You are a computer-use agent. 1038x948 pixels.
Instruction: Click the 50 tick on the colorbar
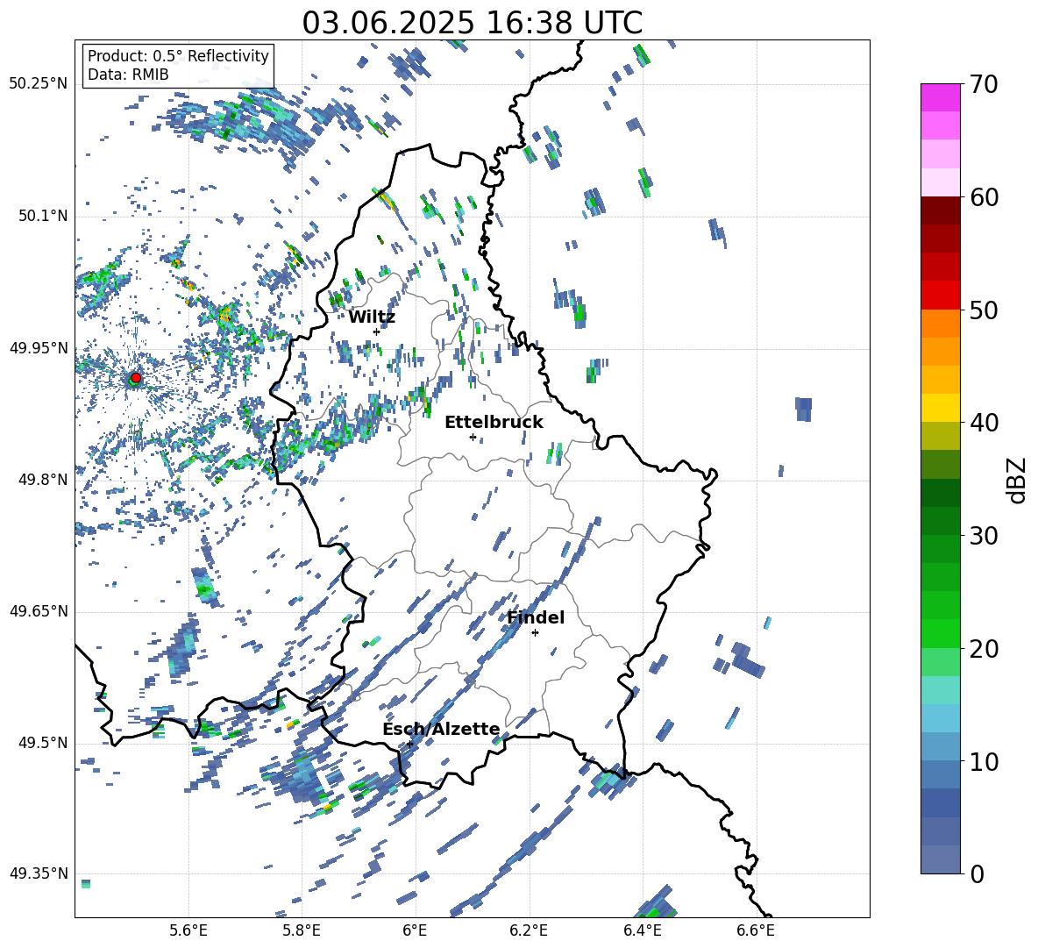click(x=983, y=310)
